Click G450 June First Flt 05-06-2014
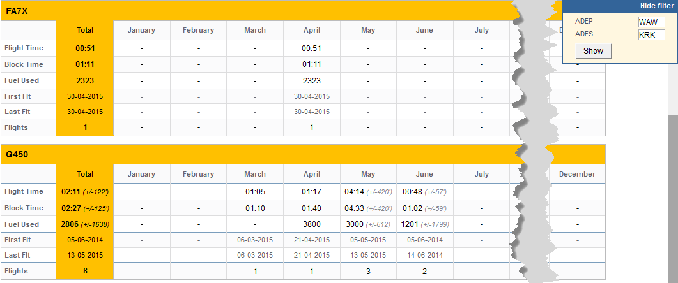Image resolution: width=678 pixels, height=283 pixels. click(424, 240)
